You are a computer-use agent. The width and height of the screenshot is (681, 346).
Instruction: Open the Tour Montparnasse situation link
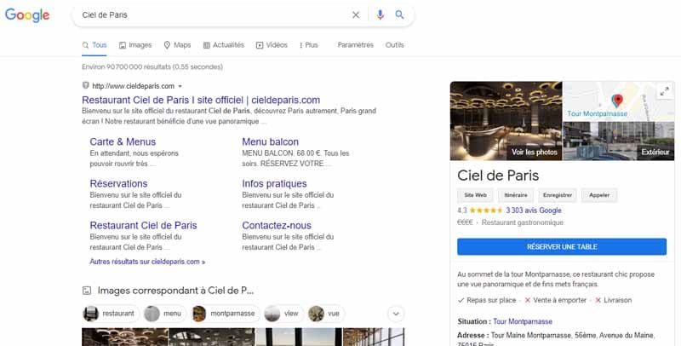(523, 321)
